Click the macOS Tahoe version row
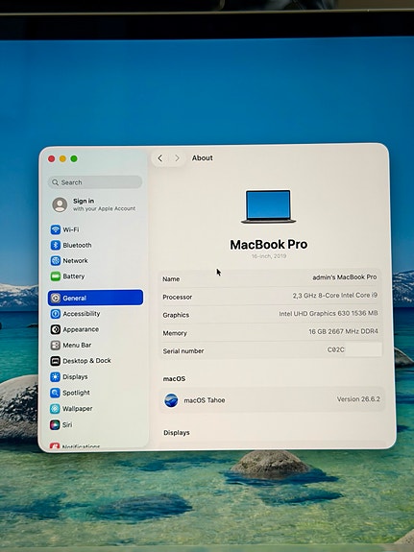The width and height of the screenshot is (414, 552). [x=272, y=400]
